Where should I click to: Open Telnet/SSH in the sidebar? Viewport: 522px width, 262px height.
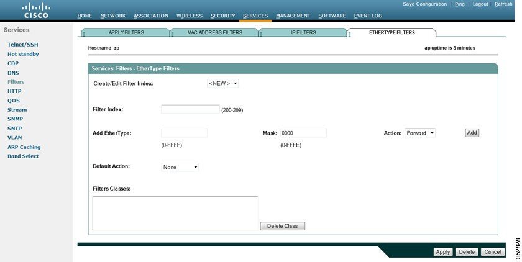pyautogui.click(x=22, y=45)
